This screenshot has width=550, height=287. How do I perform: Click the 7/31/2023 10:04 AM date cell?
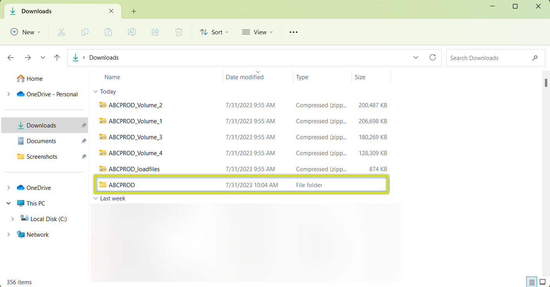click(x=252, y=185)
